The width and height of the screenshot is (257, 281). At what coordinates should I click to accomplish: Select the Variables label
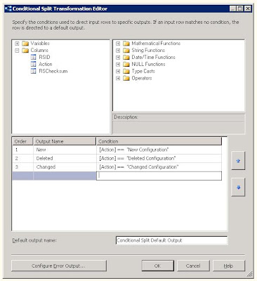(x=40, y=44)
